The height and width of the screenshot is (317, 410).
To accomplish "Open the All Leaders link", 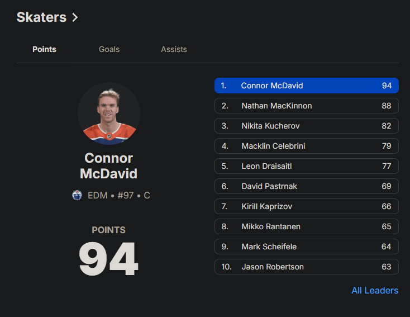I will coord(374,290).
